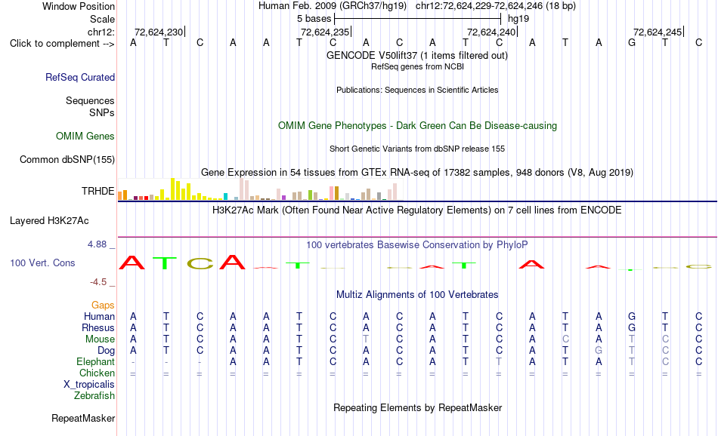Open the 'RefSeq genes from NCBI' track title

[x=418, y=66]
